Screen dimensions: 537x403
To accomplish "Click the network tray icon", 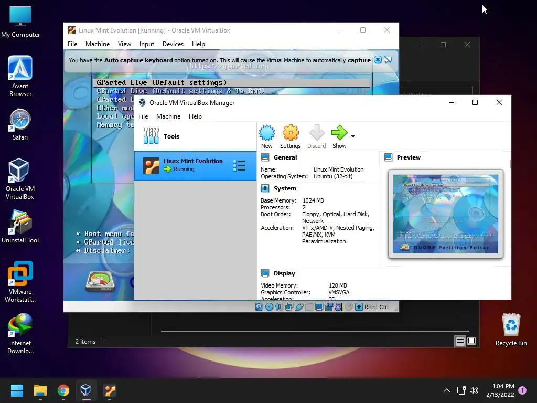I will coord(461,390).
